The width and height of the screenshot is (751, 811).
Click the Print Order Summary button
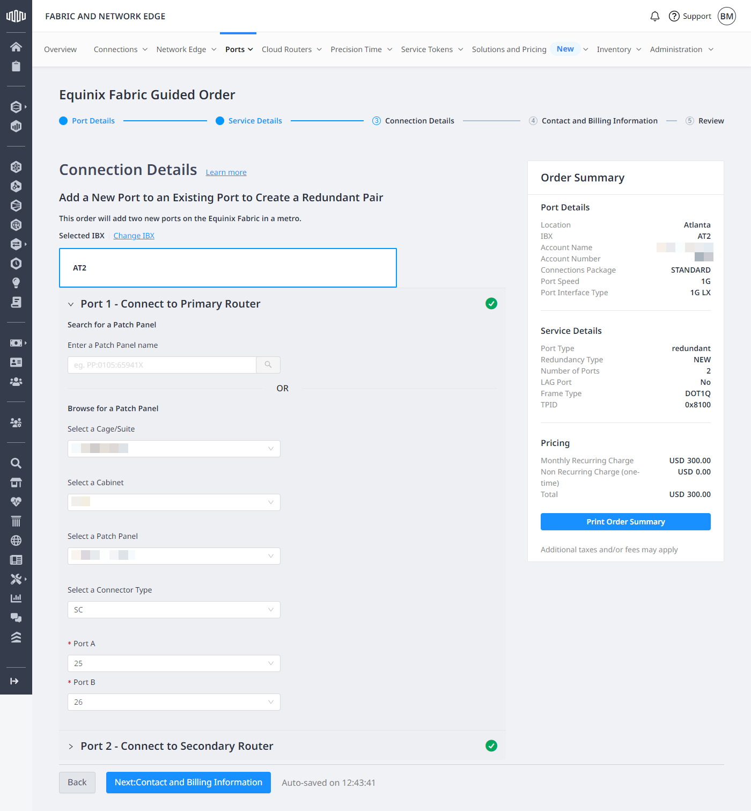coord(625,522)
